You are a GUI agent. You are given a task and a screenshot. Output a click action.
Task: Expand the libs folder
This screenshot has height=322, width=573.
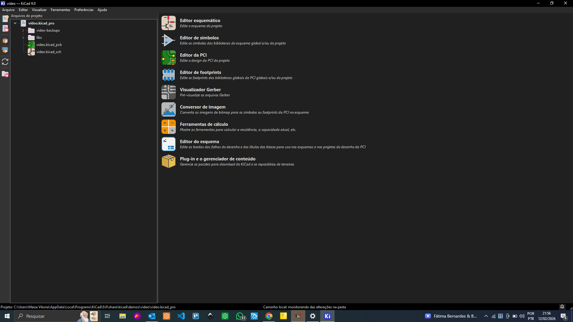tap(23, 38)
